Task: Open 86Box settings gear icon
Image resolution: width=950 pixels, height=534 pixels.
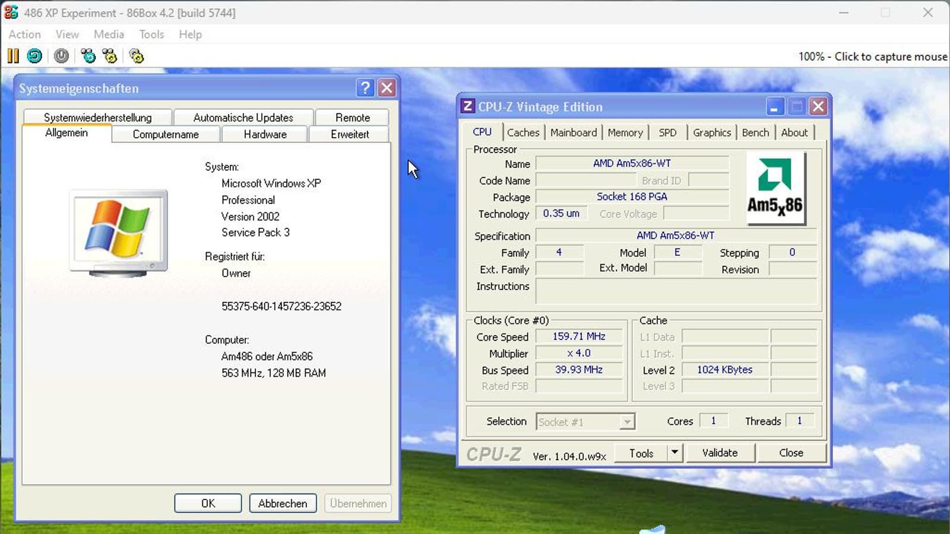Action: pos(137,56)
